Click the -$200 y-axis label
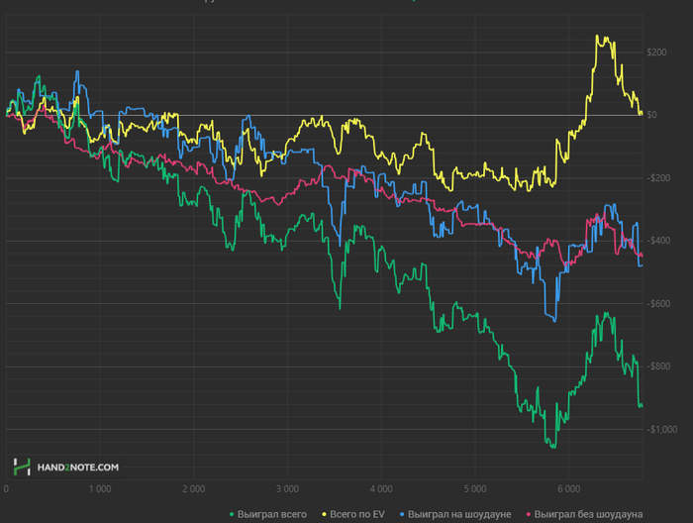 tap(658, 178)
